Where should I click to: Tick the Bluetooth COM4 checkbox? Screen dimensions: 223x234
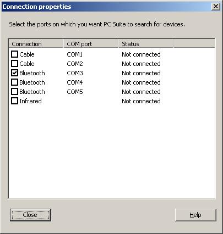click(14, 82)
